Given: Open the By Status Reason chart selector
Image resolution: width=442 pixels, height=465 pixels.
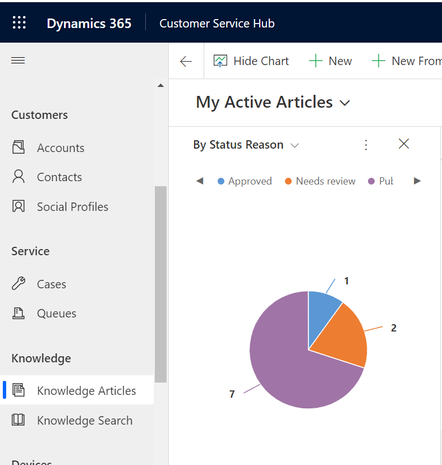Looking at the screenshot, I should (x=246, y=145).
